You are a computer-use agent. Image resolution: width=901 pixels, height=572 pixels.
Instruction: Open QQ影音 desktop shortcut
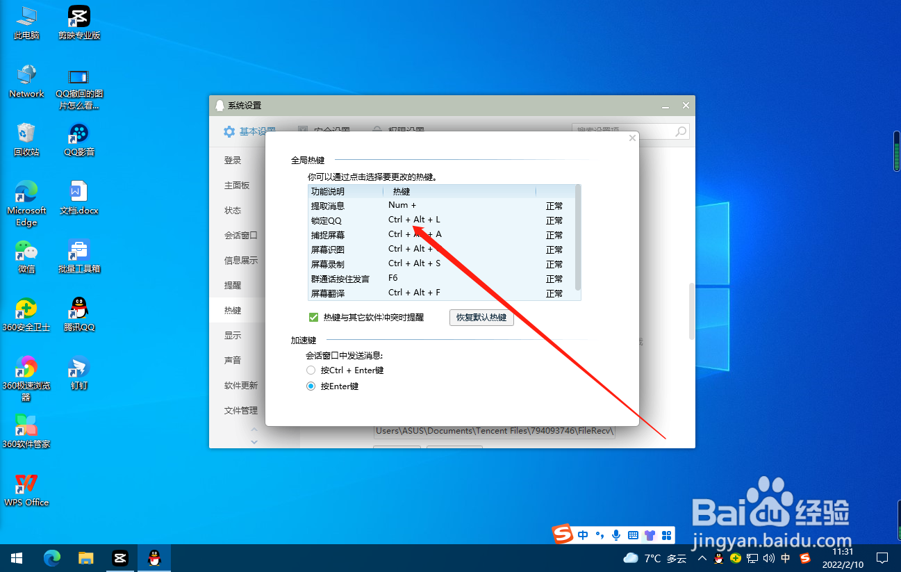click(x=79, y=139)
